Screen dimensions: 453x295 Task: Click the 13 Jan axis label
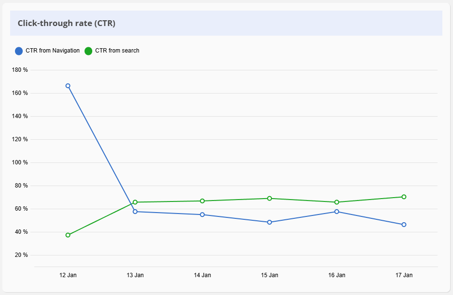(135, 275)
